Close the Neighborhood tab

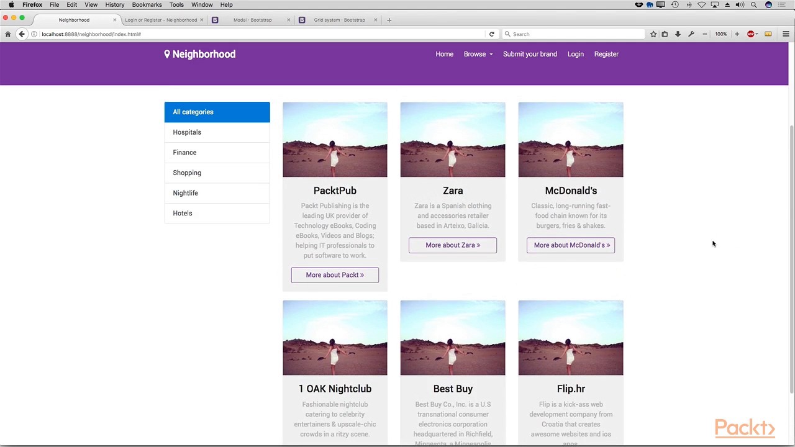(x=114, y=20)
